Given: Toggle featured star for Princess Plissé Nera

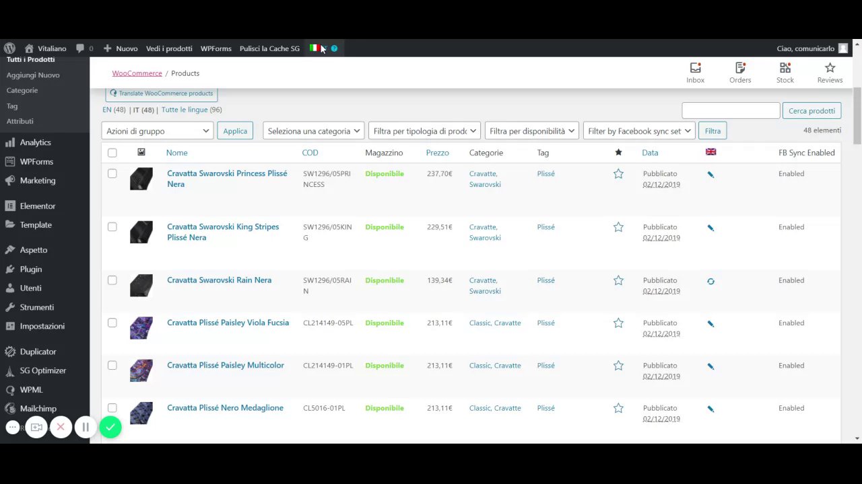Looking at the screenshot, I should pos(618,174).
